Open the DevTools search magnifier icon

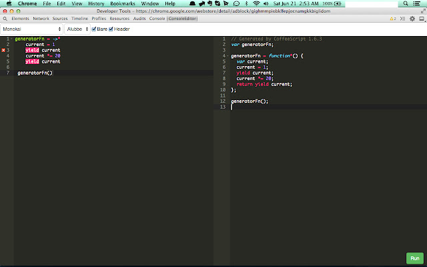5,19
